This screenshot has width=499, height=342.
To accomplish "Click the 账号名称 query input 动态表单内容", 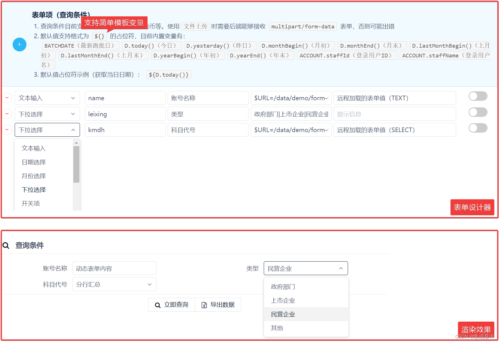I will coord(114,268).
